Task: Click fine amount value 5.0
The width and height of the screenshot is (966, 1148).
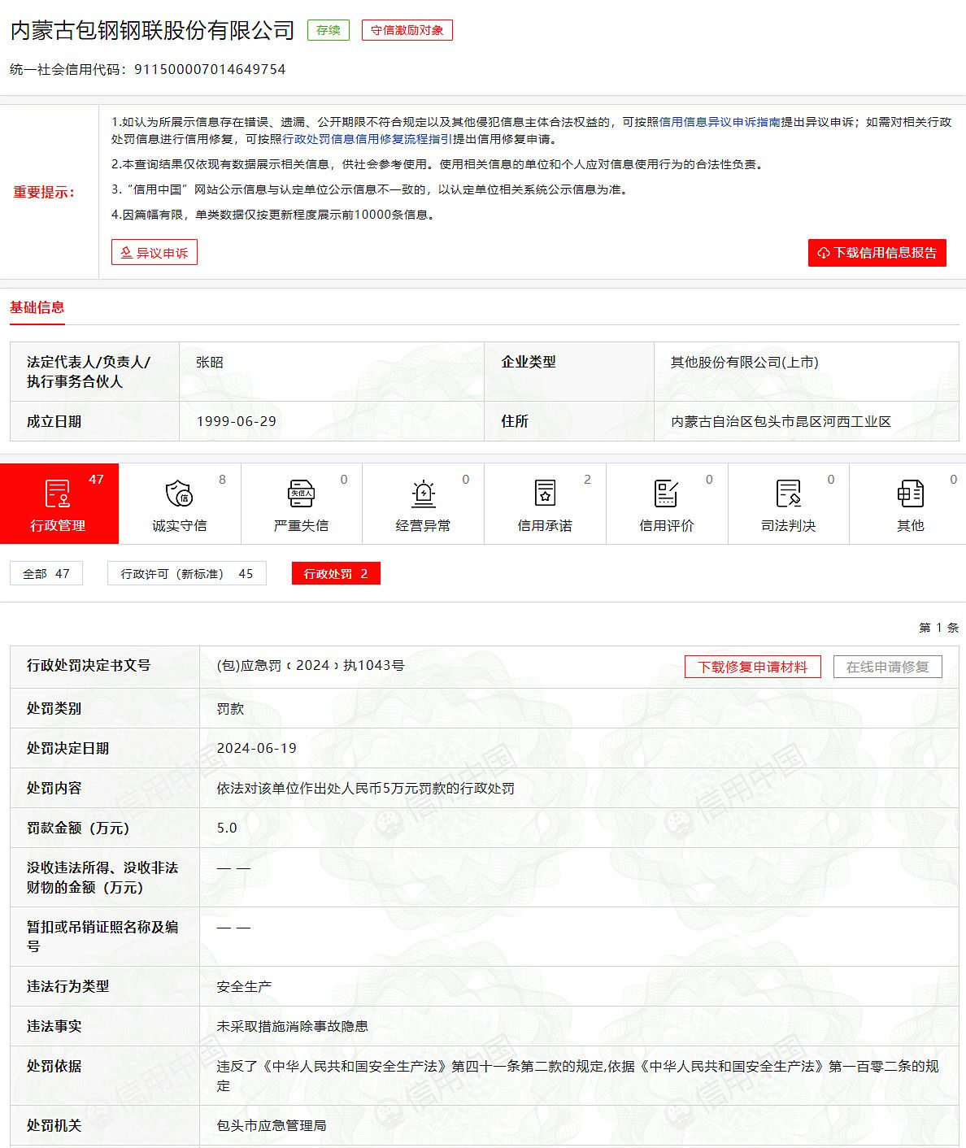Action: 227,828
